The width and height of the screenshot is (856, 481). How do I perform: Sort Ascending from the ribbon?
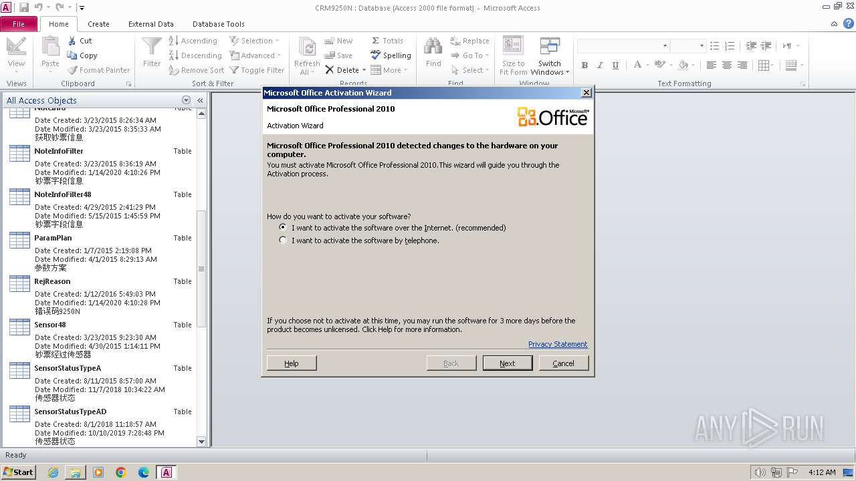pyautogui.click(x=193, y=41)
